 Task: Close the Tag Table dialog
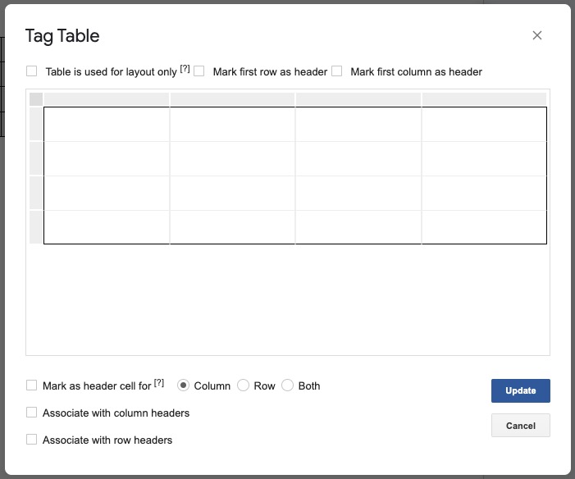click(537, 35)
